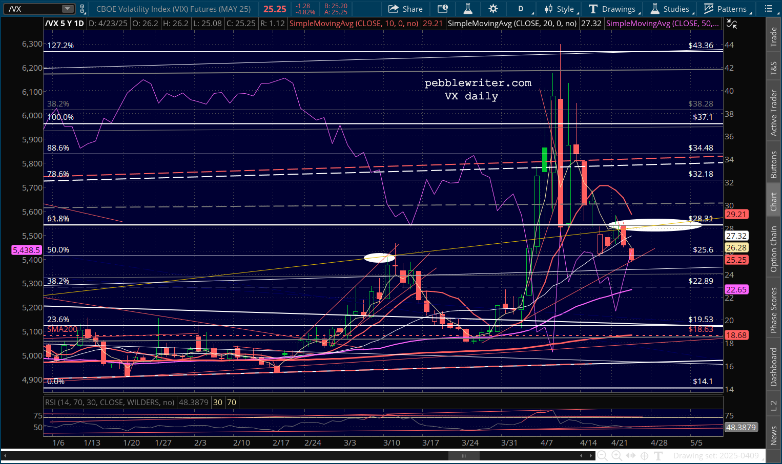Click the horizontal expand arrows icon
Screen dimensions: 782x464
point(631,455)
